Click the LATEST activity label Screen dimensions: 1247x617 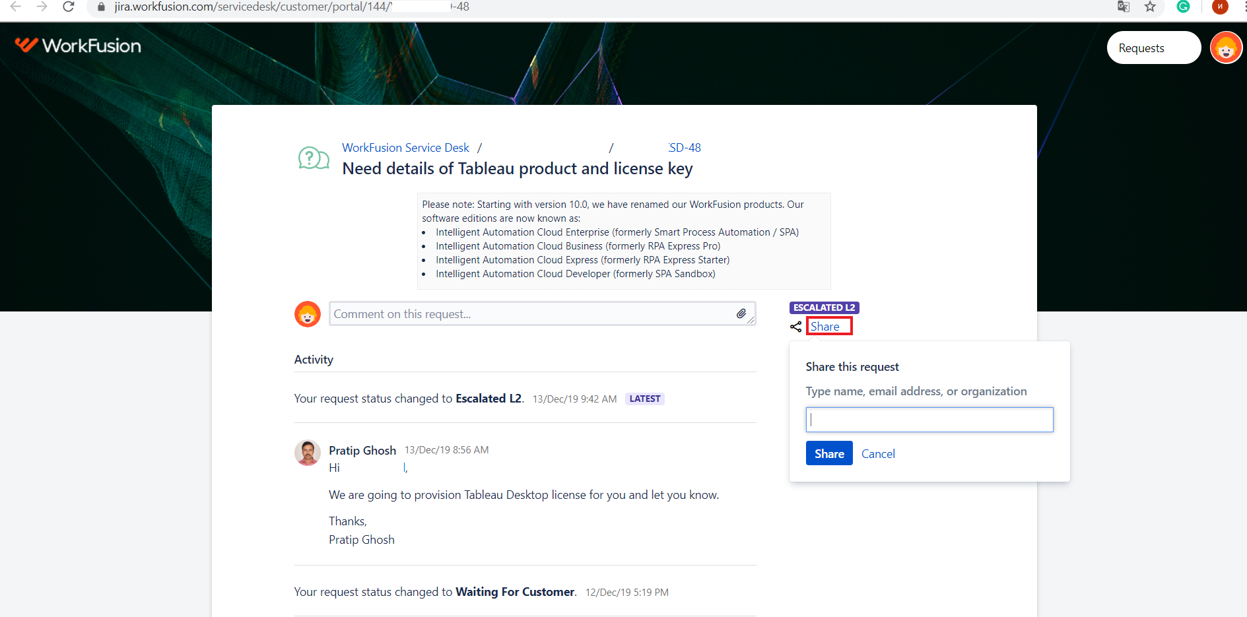coord(645,399)
